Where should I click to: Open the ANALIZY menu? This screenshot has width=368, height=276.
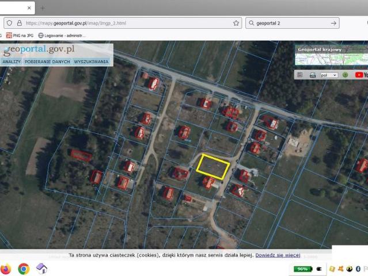click(x=12, y=62)
